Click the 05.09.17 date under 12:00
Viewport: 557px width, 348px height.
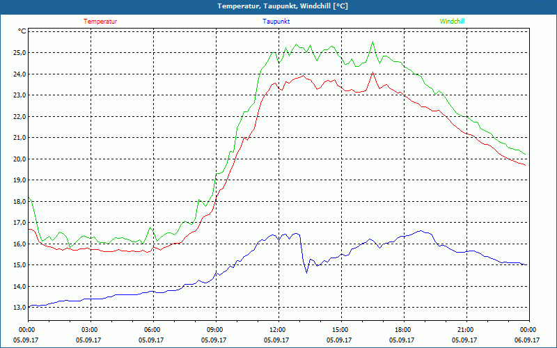click(x=276, y=340)
